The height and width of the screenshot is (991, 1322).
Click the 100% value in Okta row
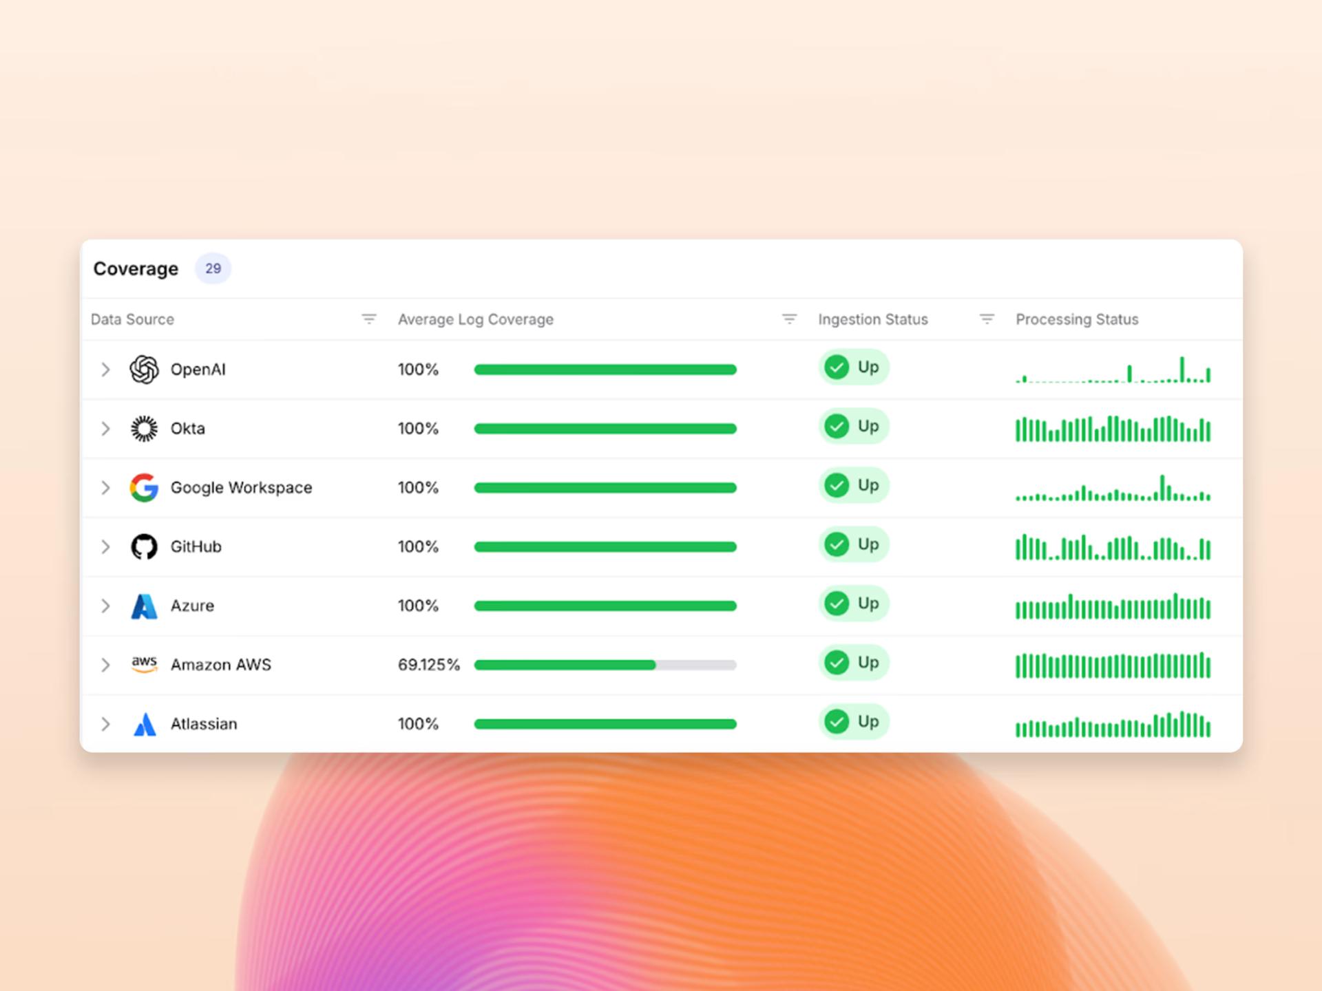pyautogui.click(x=418, y=429)
